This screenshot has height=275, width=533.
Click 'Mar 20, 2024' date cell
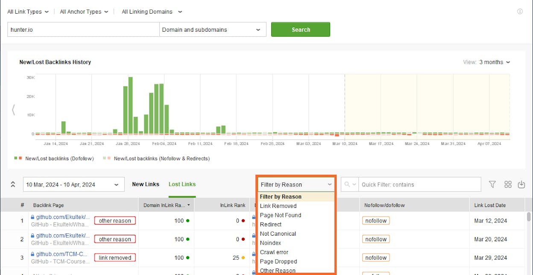pyautogui.click(x=491, y=239)
